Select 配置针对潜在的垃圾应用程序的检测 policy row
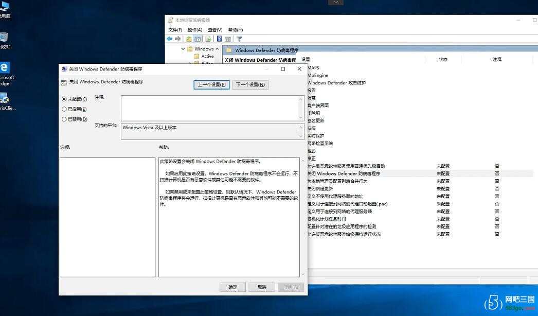The image size is (538, 316). pyautogui.click(x=420, y=226)
